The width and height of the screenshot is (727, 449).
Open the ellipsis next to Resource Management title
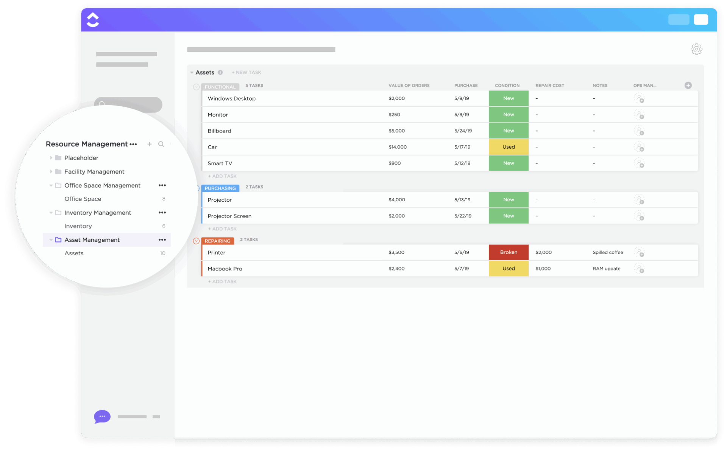pyautogui.click(x=134, y=144)
